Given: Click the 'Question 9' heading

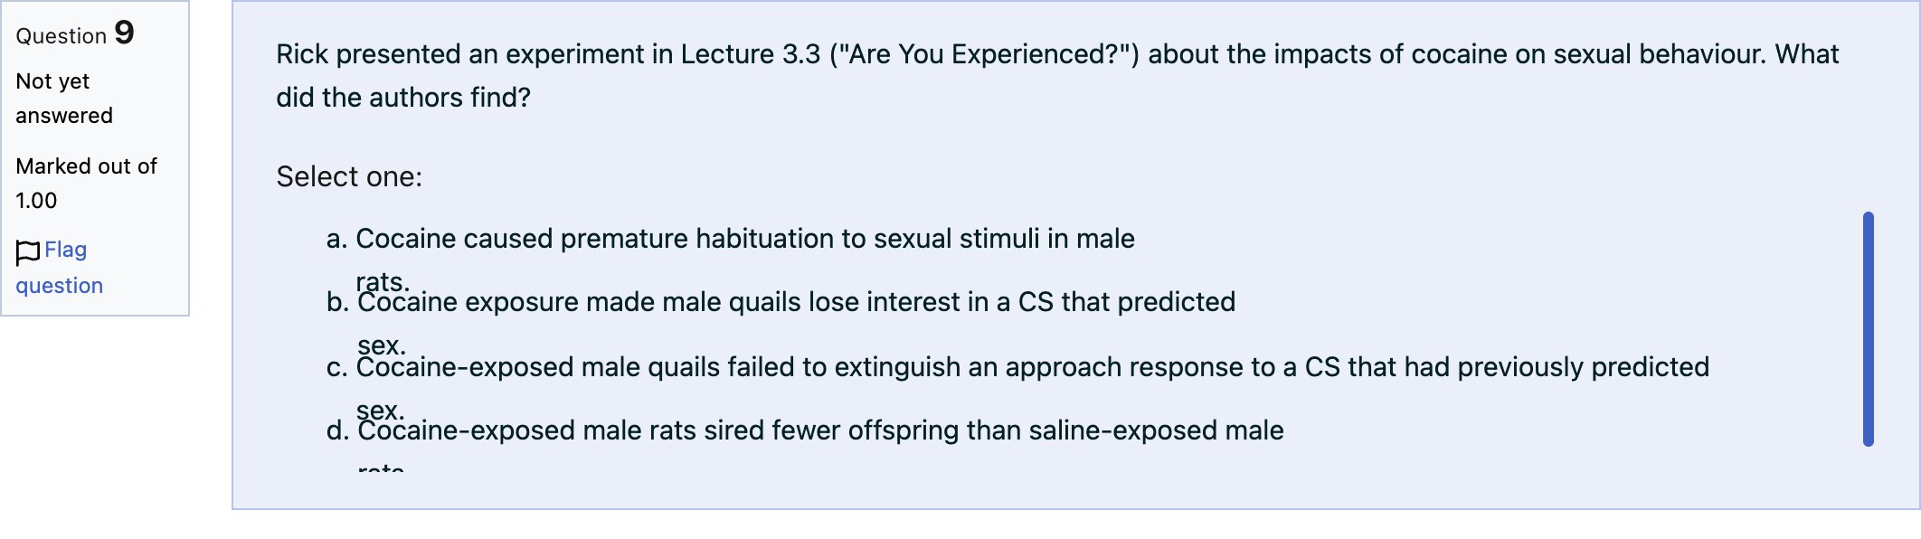Looking at the screenshot, I should [75, 34].
